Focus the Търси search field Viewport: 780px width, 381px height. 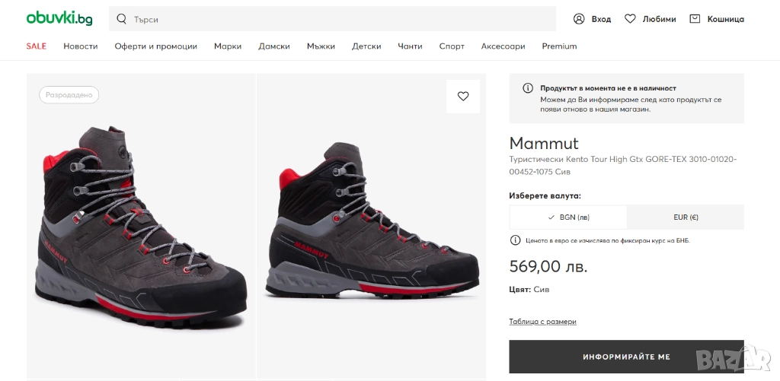(x=335, y=19)
